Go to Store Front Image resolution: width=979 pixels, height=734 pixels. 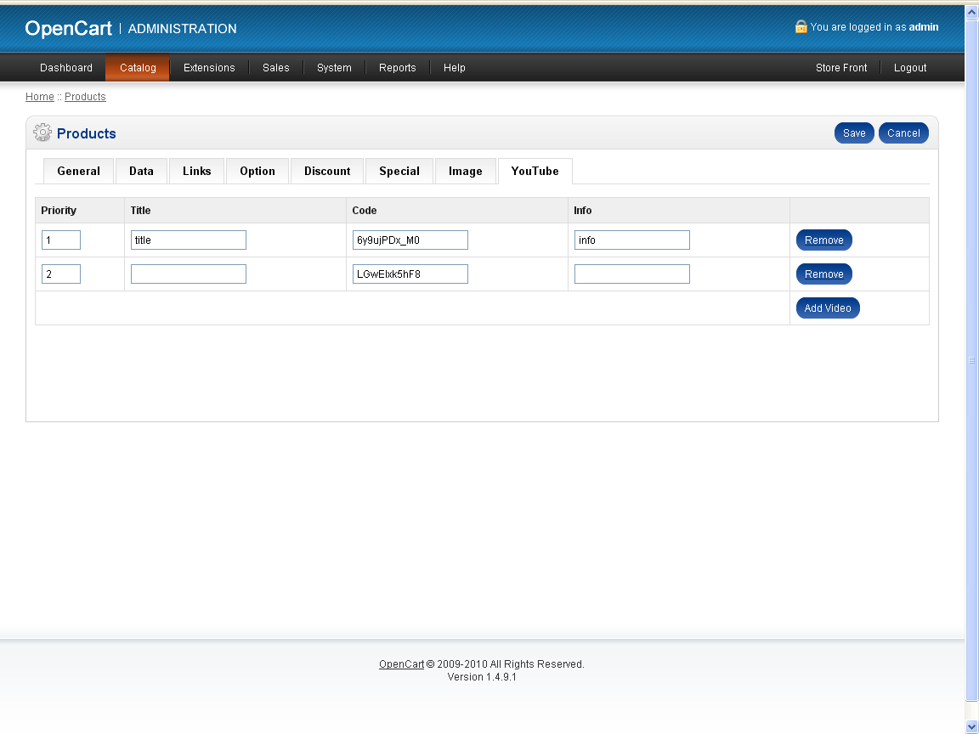[841, 67]
